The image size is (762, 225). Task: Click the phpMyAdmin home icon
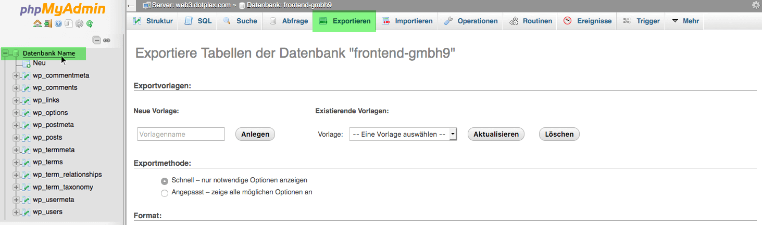(37, 24)
